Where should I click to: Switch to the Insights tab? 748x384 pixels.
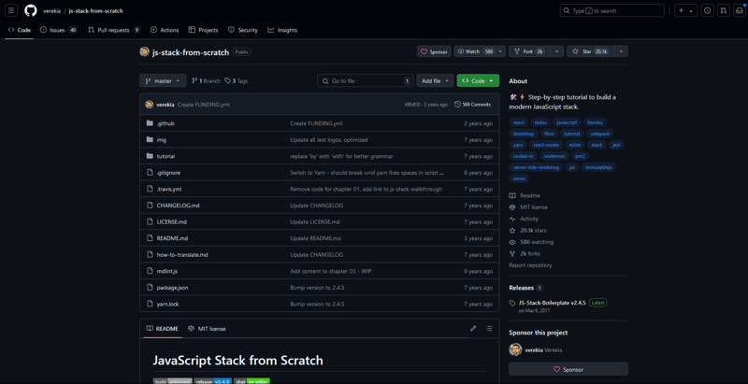click(x=282, y=30)
